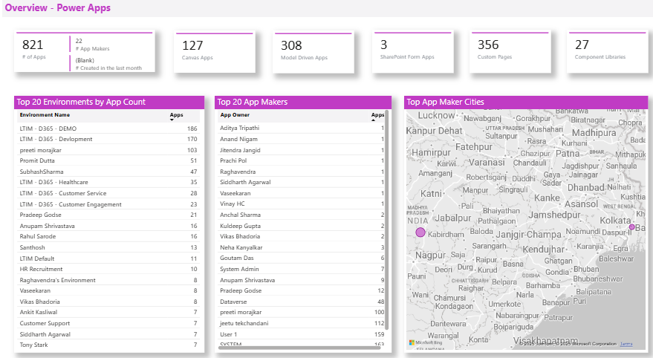Click the App Makers table vertical scrollbar
This screenshot has width=653, height=358.
pos(387,223)
